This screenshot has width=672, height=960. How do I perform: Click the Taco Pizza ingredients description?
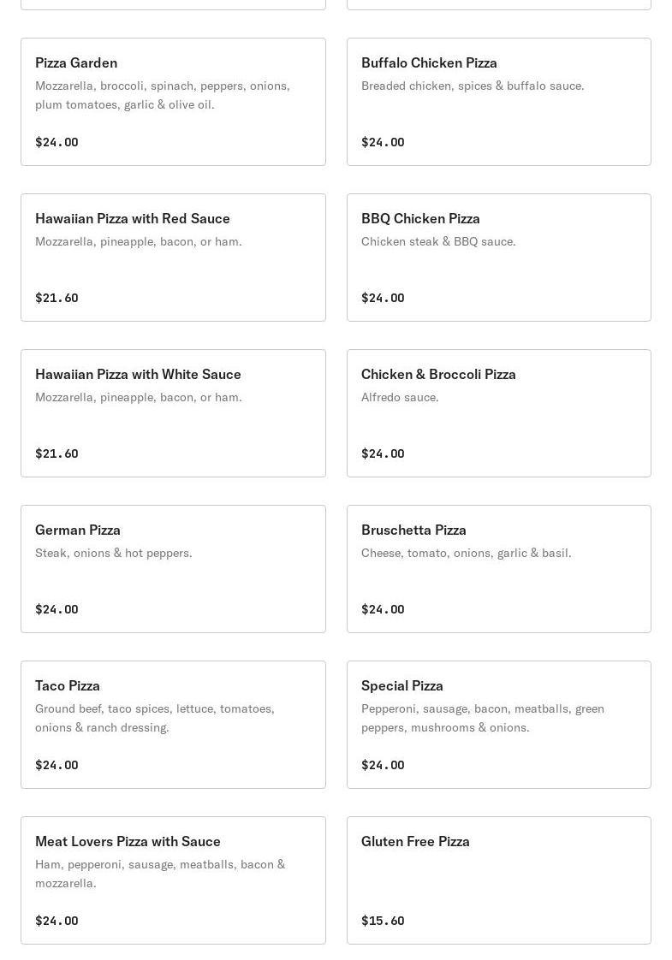point(155,718)
